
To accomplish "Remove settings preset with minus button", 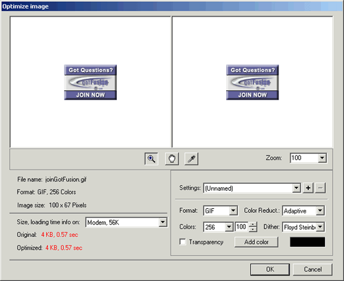I will pos(320,188).
